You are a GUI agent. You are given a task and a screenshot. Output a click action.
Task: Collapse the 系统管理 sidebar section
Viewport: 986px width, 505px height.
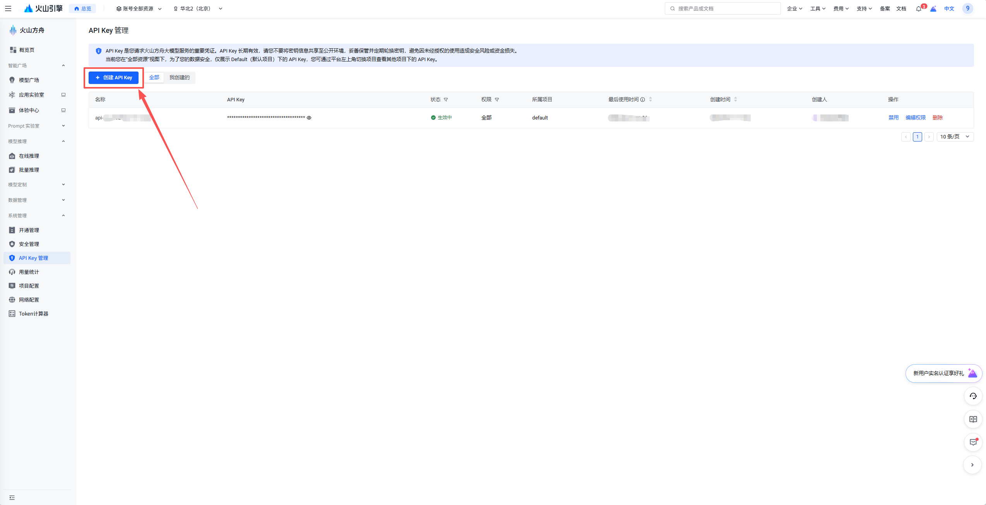(36, 215)
